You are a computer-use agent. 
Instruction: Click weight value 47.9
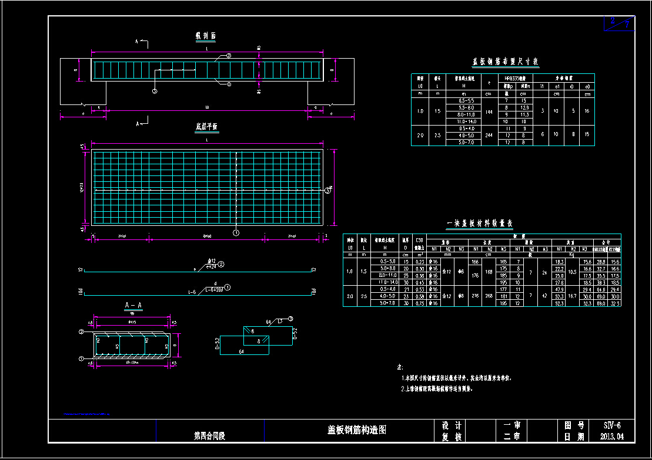[x=559, y=289]
